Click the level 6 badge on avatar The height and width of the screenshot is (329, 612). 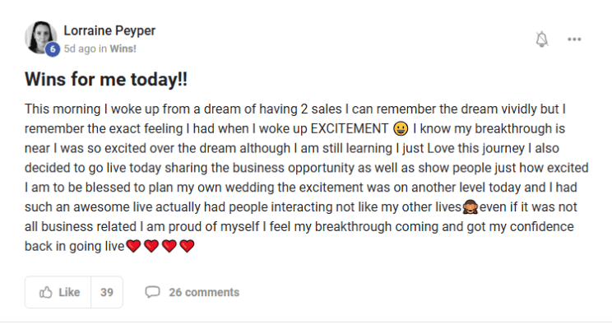tap(53, 49)
